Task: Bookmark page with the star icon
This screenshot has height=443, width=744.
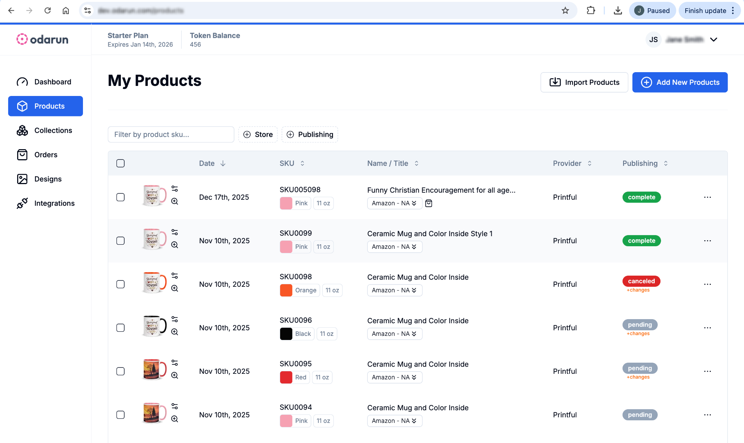Action: (565, 10)
